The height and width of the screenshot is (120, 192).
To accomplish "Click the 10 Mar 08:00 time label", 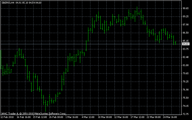I will click(x=104, y=117).
